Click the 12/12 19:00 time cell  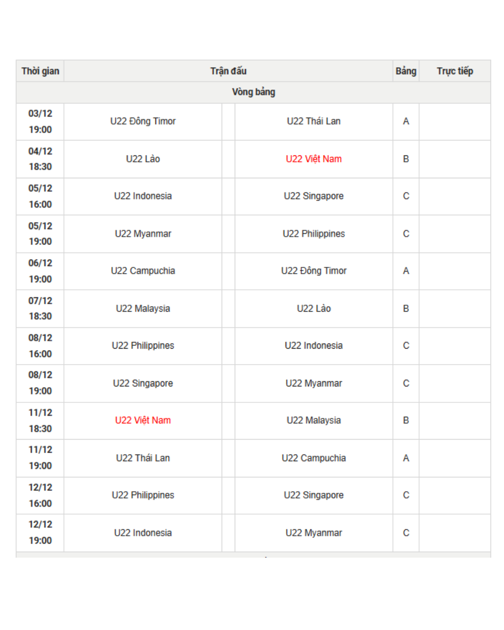tap(40, 532)
